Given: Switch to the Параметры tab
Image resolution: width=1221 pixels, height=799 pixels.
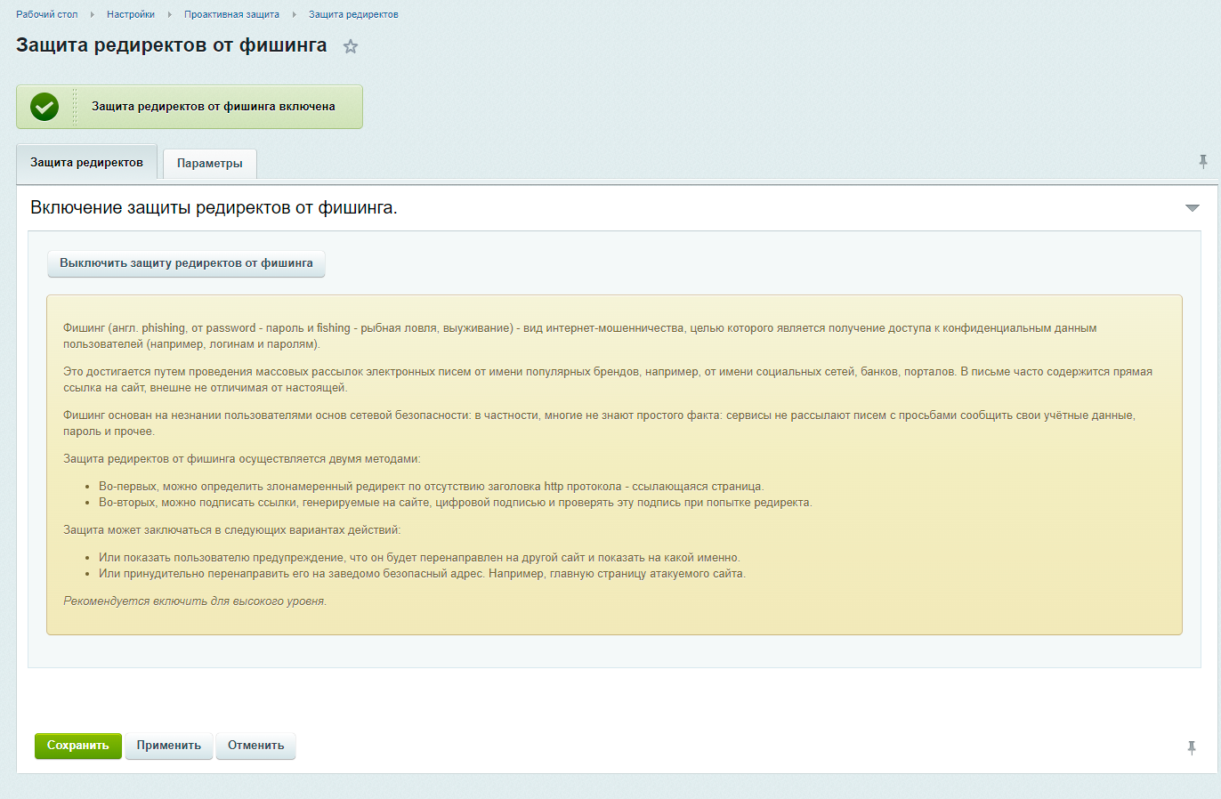Looking at the screenshot, I should pyautogui.click(x=210, y=164).
